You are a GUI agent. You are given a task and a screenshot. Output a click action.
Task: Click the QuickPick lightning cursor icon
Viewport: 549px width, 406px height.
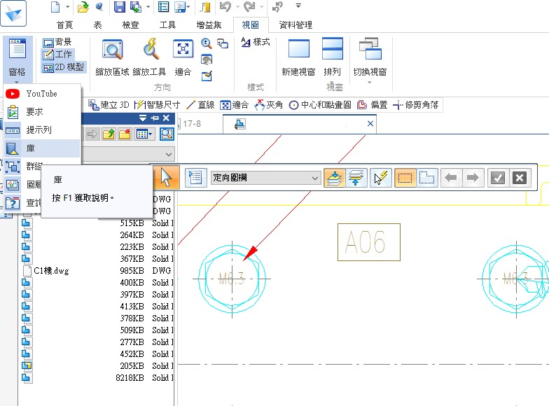(380, 178)
